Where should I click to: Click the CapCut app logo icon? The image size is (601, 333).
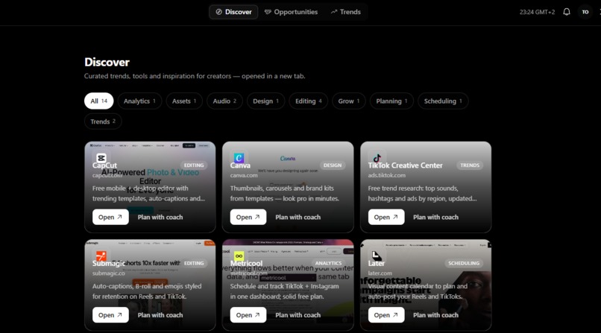pos(101,158)
